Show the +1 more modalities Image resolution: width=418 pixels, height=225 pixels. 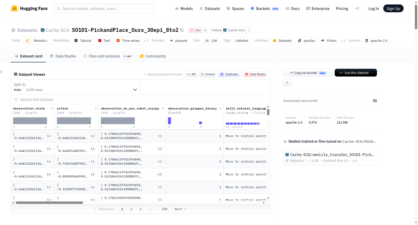tap(146, 41)
